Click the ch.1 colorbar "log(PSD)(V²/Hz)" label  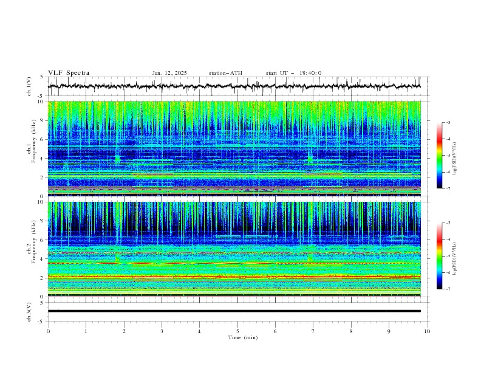point(455,159)
